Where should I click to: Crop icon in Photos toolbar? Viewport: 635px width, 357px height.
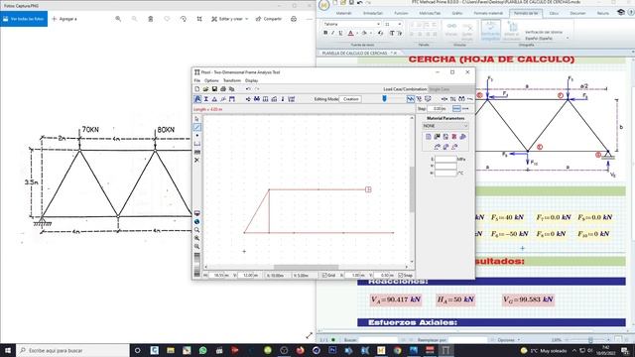(199, 19)
